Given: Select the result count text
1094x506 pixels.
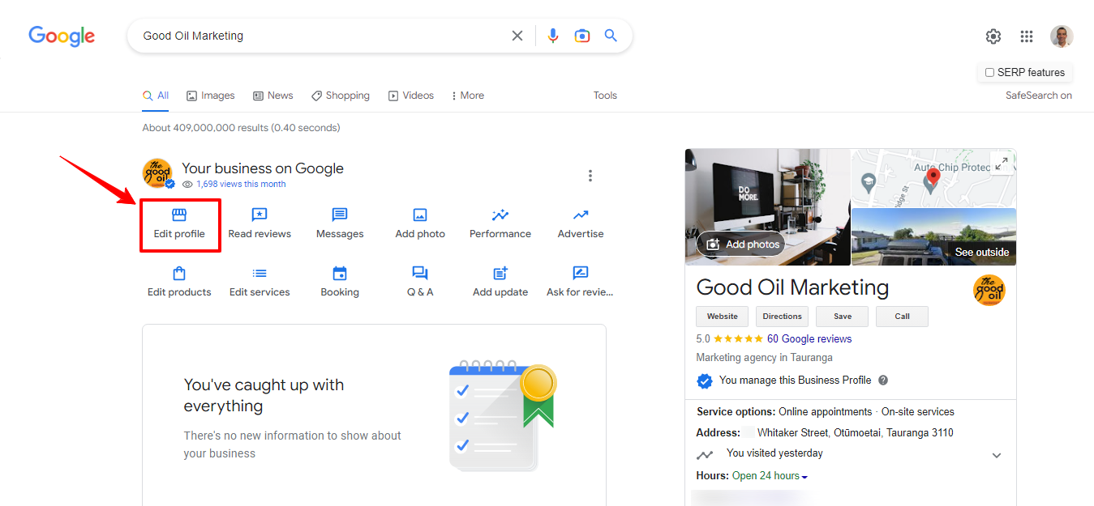Looking at the screenshot, I should 241,128.
